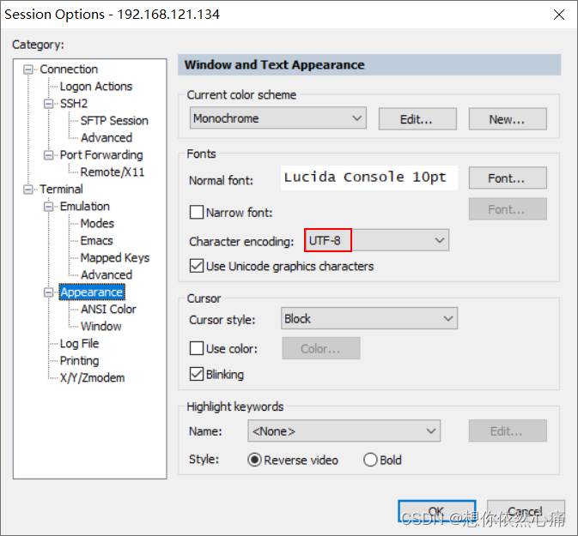Click the Normal font Font... button

tap(507, 178)
